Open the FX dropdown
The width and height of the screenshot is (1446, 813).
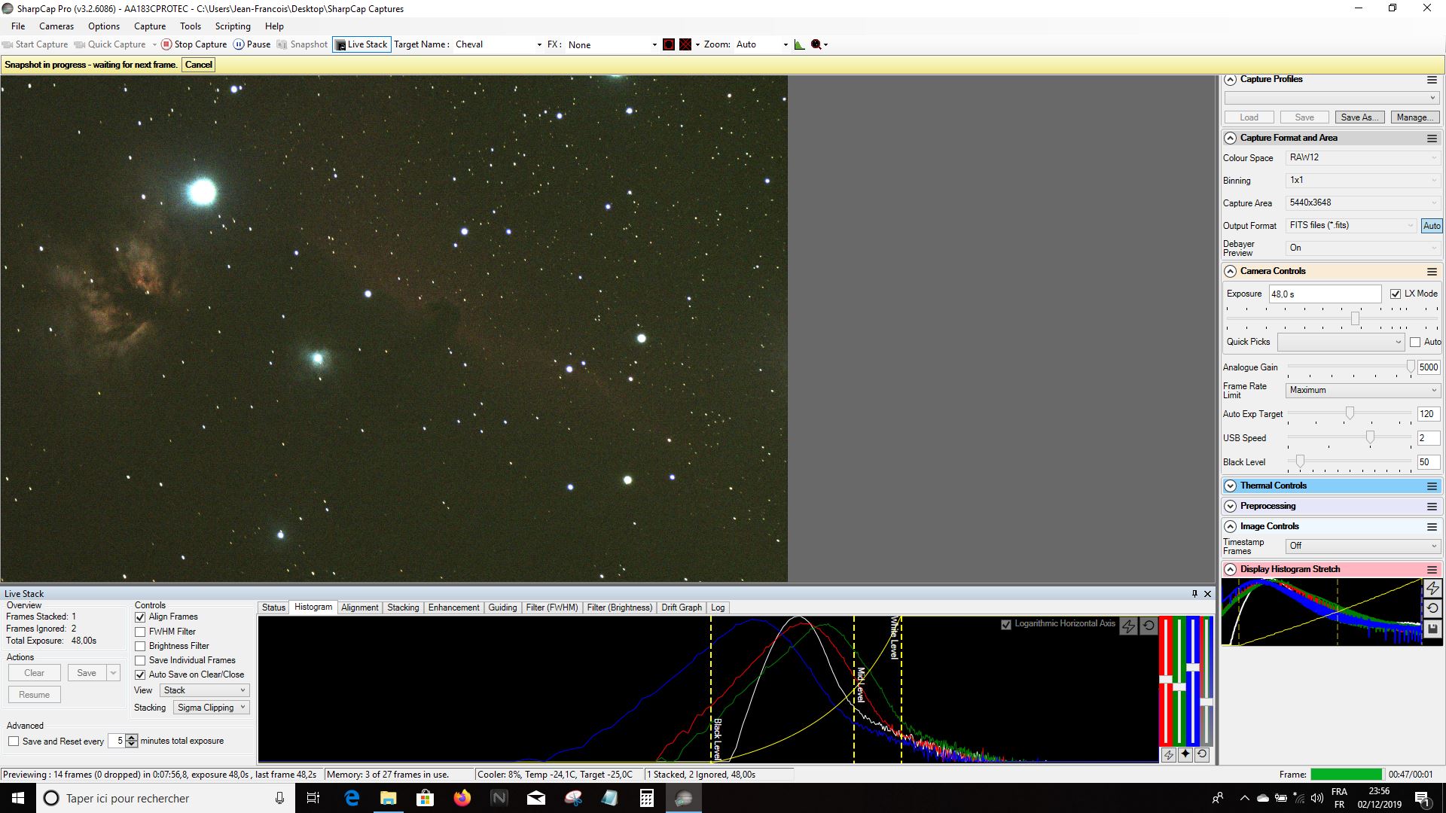point(612,44)
